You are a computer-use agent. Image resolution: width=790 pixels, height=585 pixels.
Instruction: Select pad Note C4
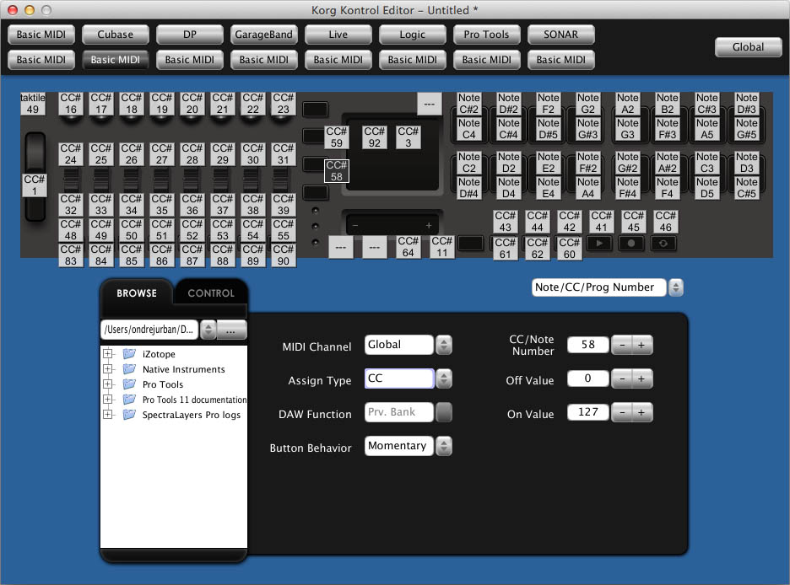469,129
